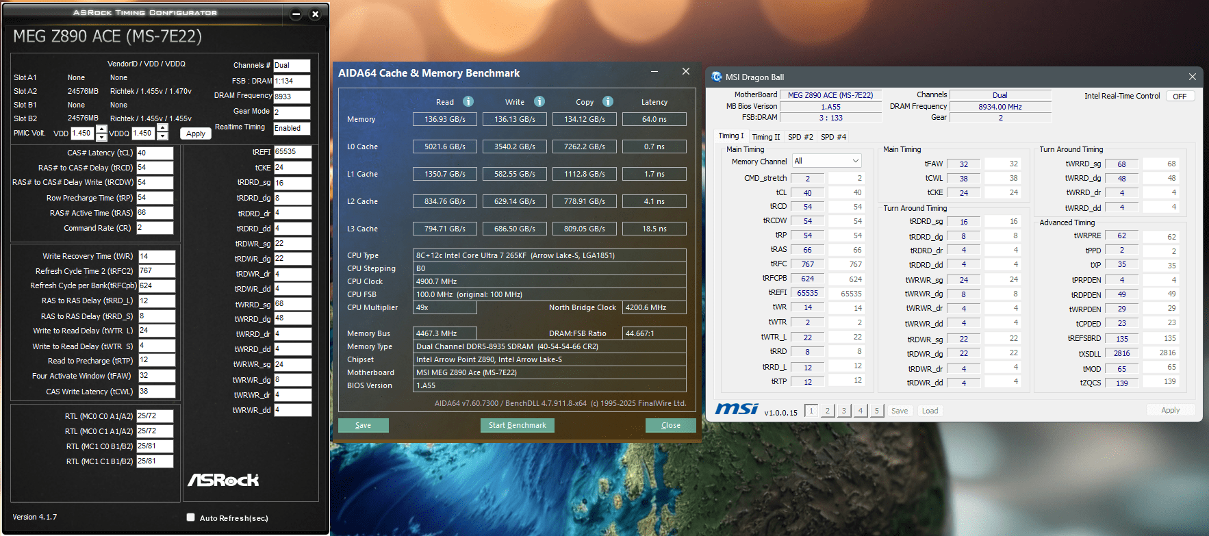Click the Write Recovery Time (tWR) field
1209x536 pixels.
[157, 257]
